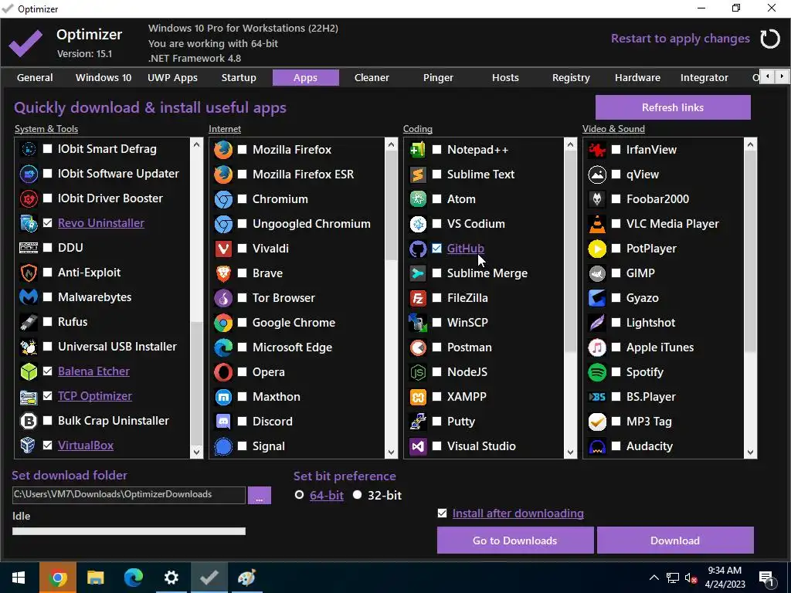Click the GitHub octocat icon
The width and height of the screenshot is (791, 593).
(x=418, y=249)
